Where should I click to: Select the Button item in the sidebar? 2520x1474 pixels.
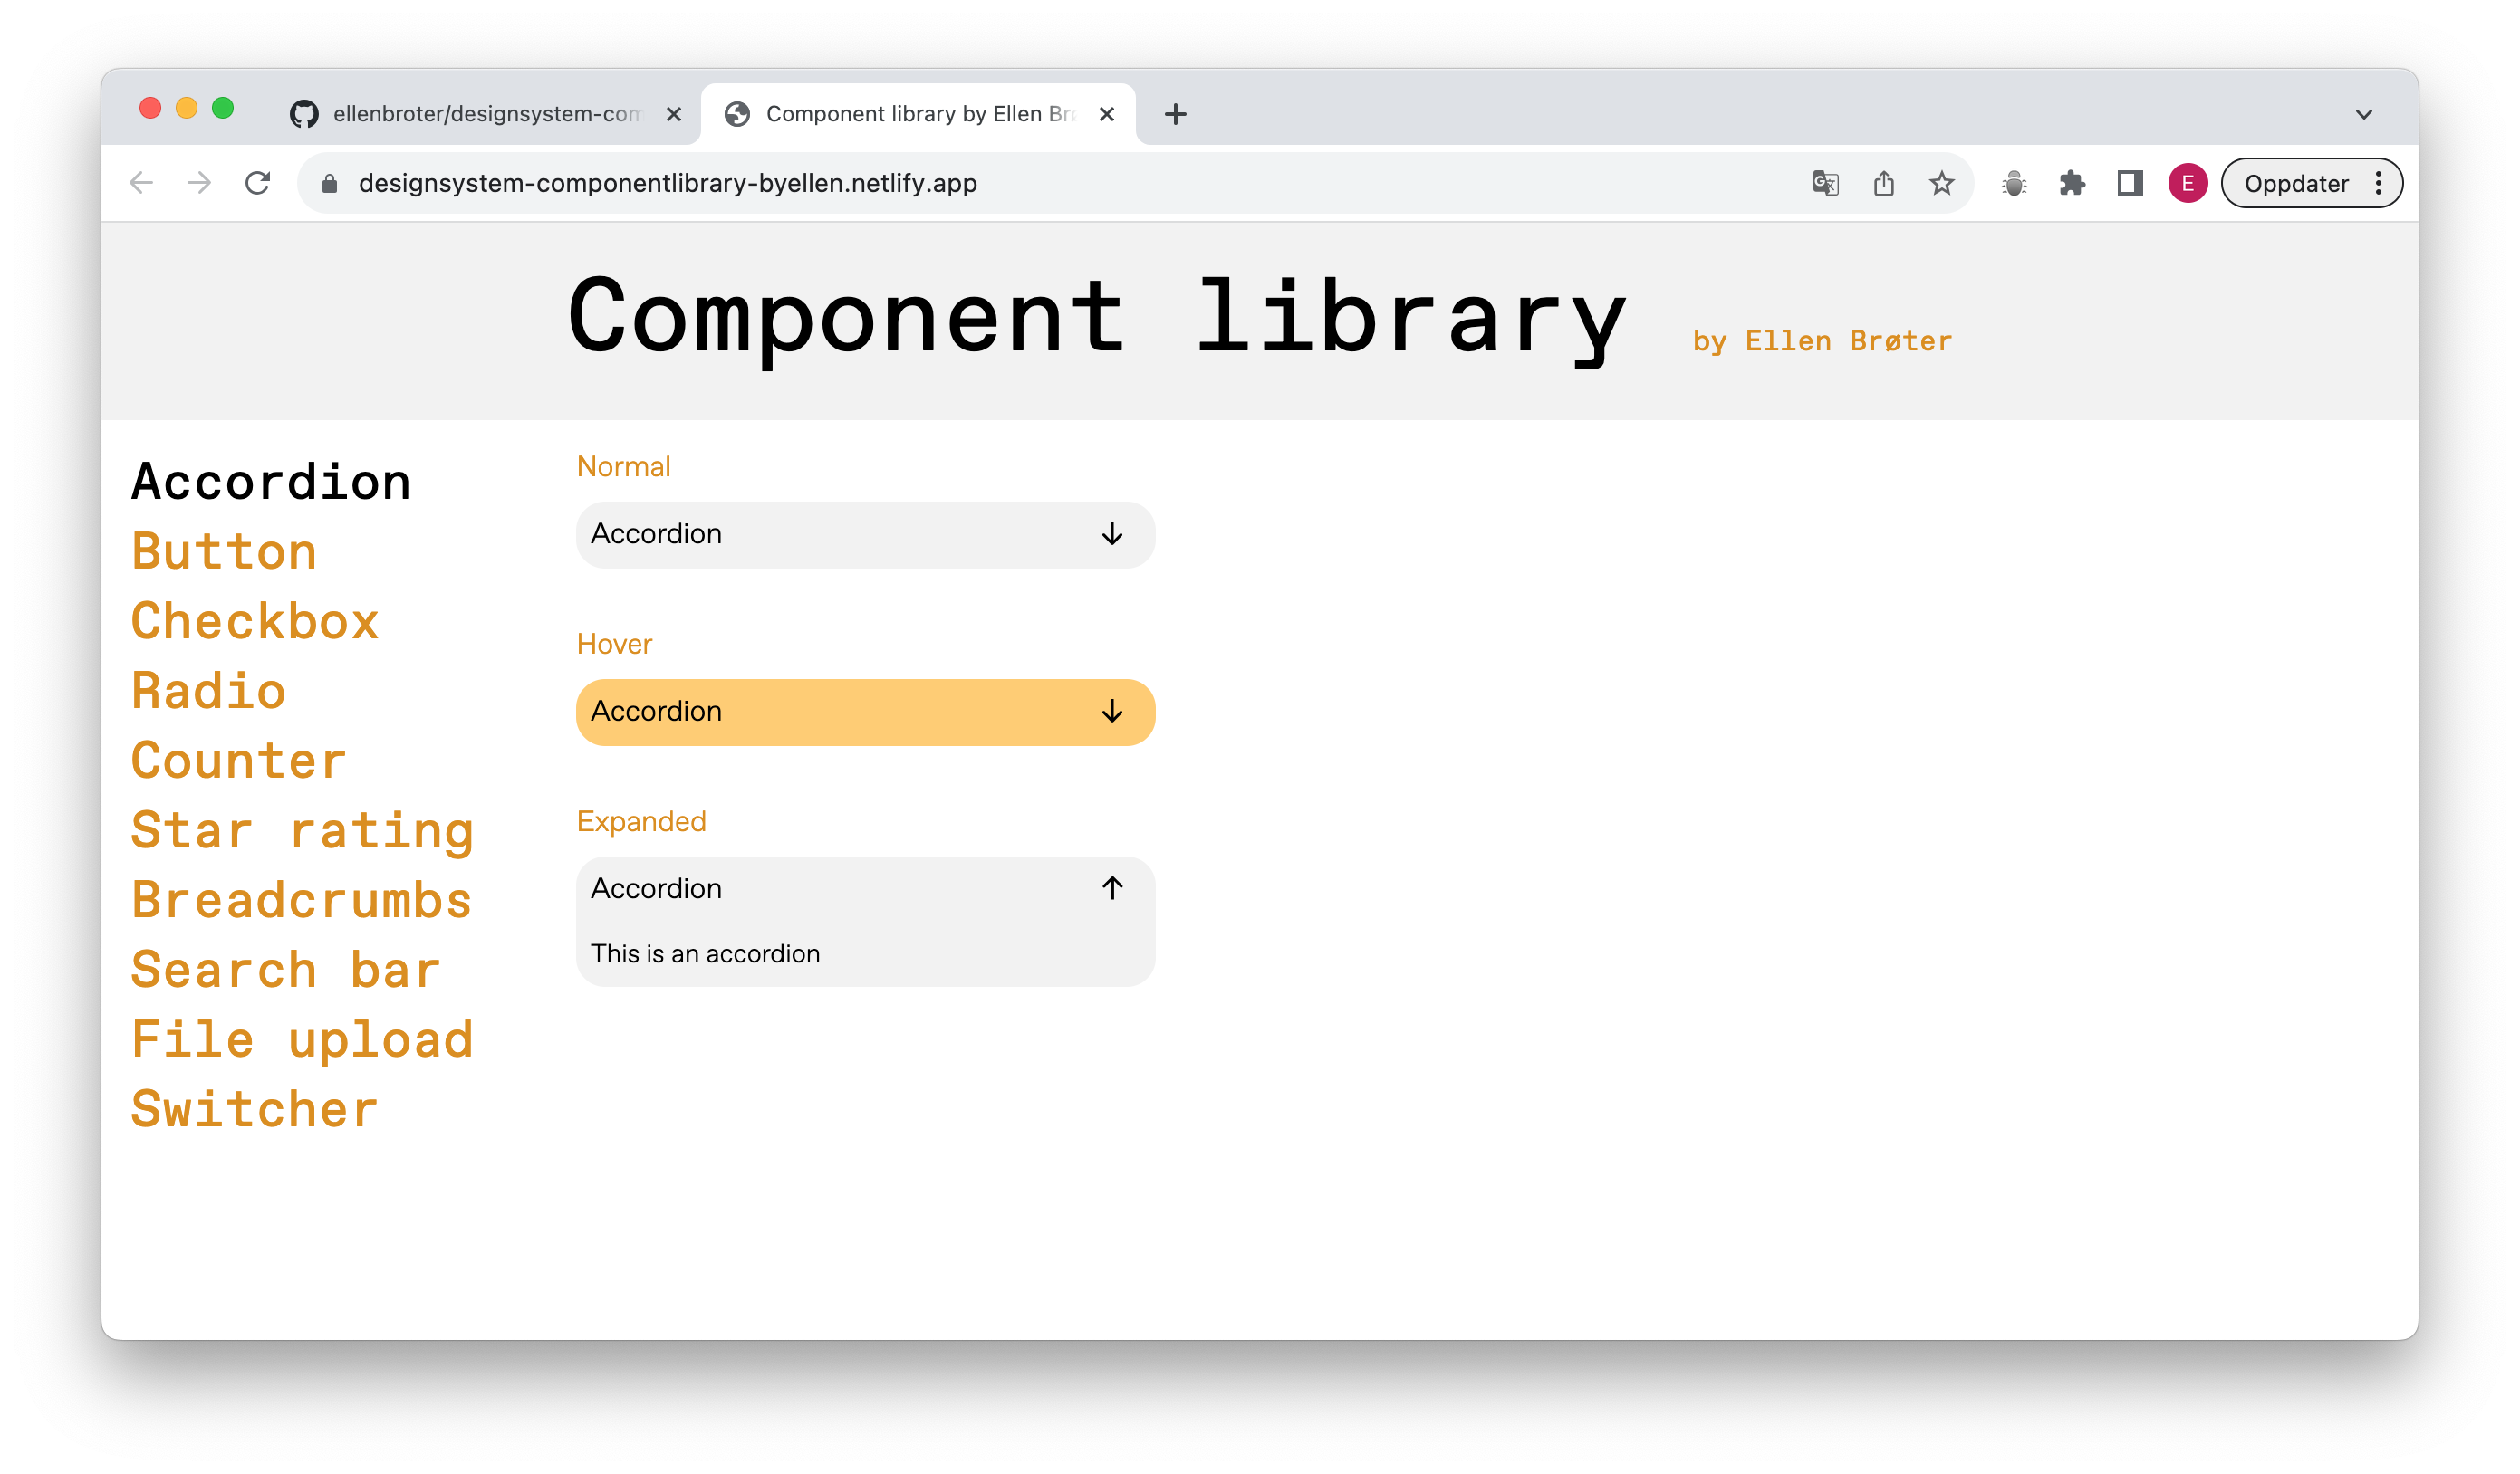tap(225, 550)
